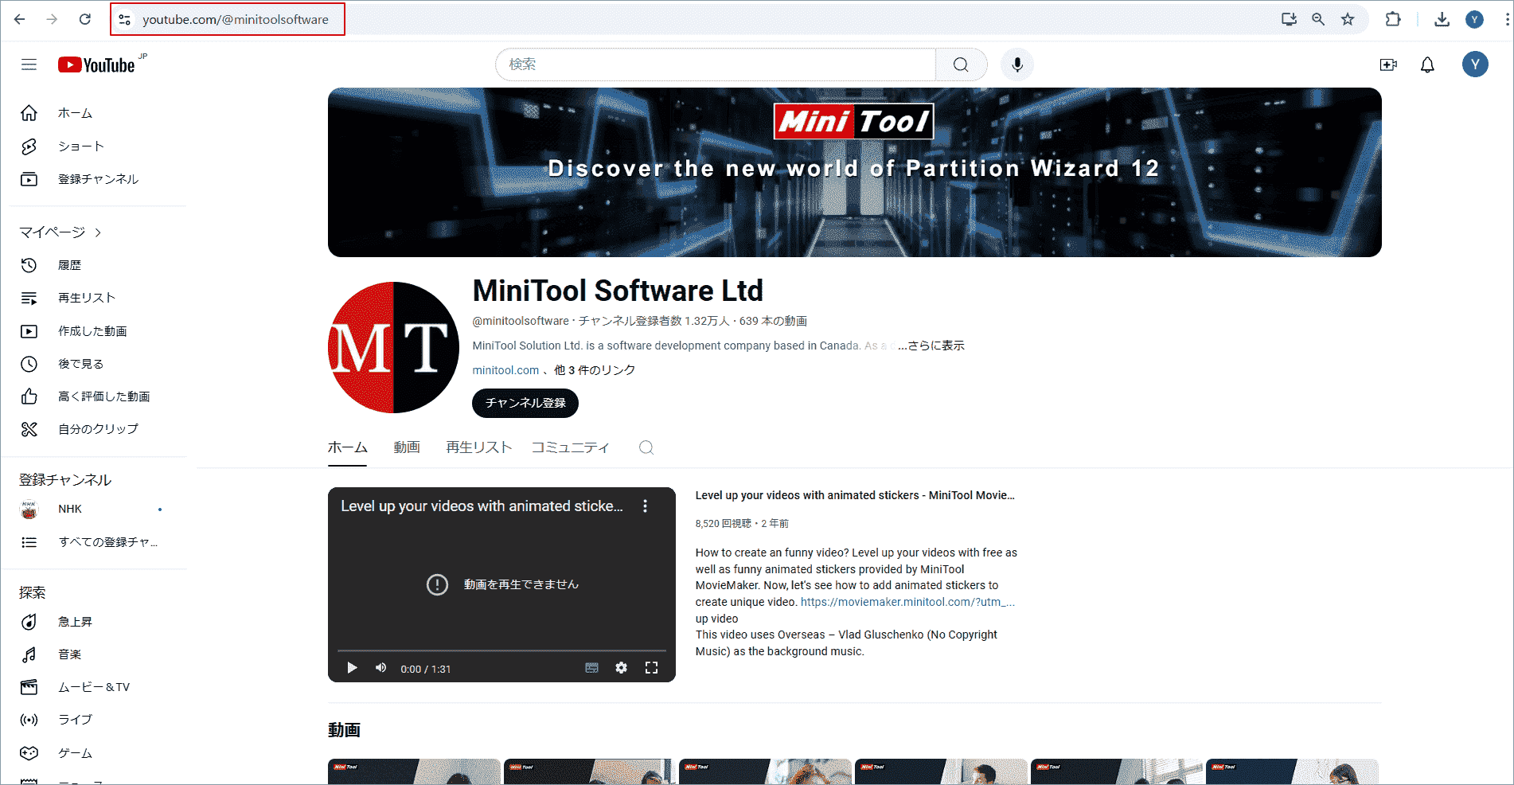Click the 検索 search input field
Screen dimensions: 1514x785
[716, 64]
